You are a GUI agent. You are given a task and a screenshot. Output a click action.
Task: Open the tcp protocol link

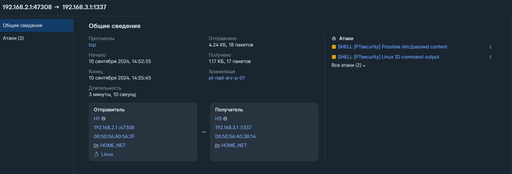pos(92,45)
